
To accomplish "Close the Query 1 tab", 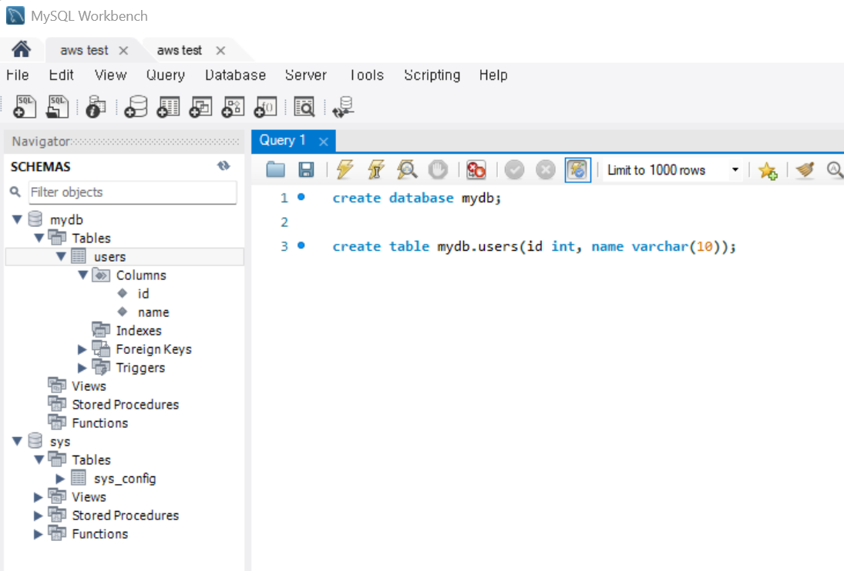I will click(324, 142).
